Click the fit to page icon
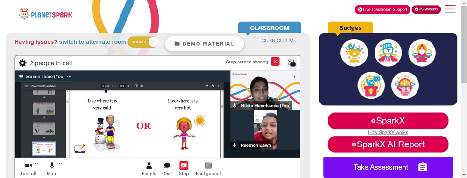467x178 pixels. click(x=136, y=86)
